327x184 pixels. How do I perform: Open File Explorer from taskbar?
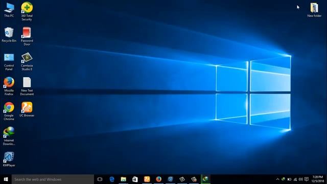pyautogui.click(x=124, y=179)
